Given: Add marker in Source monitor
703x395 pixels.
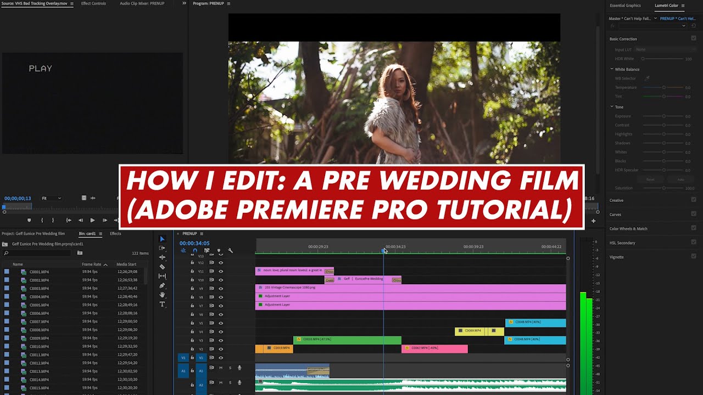Looking at the screenshot, I should click(x=29, y=220).
